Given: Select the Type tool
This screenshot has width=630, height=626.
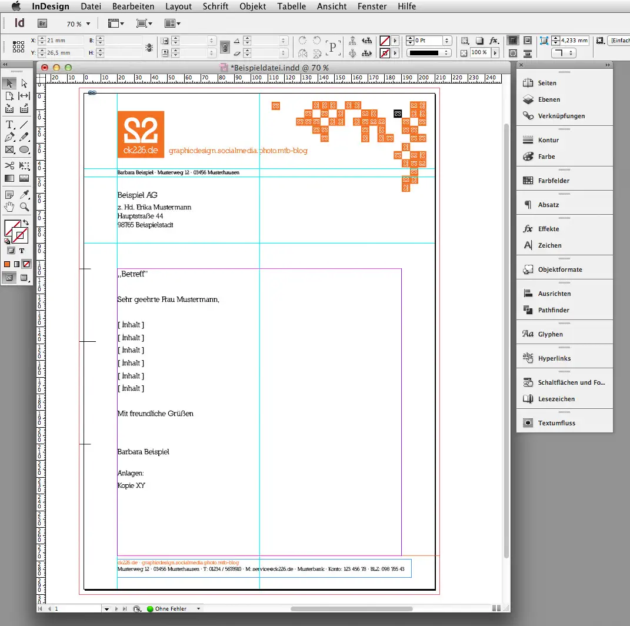Looking at the screenshot, I should [x=9, y=124].
